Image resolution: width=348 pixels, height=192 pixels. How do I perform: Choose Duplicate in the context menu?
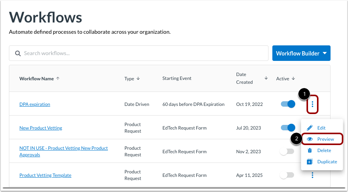[327, 162]
